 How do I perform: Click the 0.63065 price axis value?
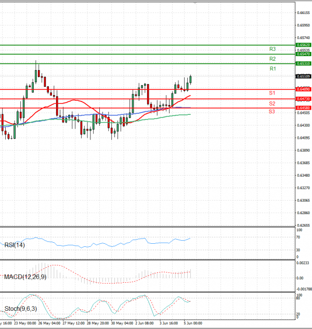tap(303, 201)
